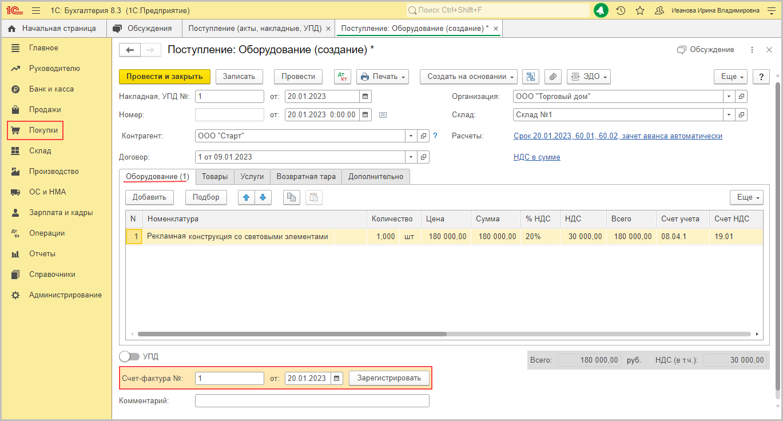Open calendar for Счет-фактура date
Screen dimensions: 783x421
[x=337, y=378]
